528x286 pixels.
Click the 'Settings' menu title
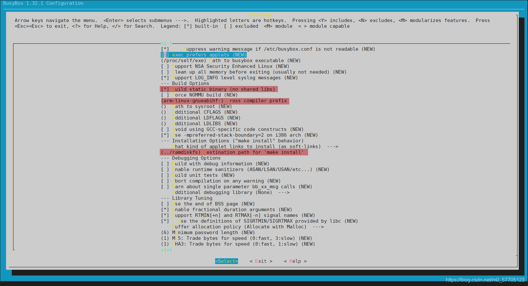[x=261, y=15]
